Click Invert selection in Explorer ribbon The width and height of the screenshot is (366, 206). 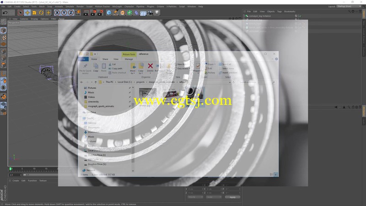point(228,73)
